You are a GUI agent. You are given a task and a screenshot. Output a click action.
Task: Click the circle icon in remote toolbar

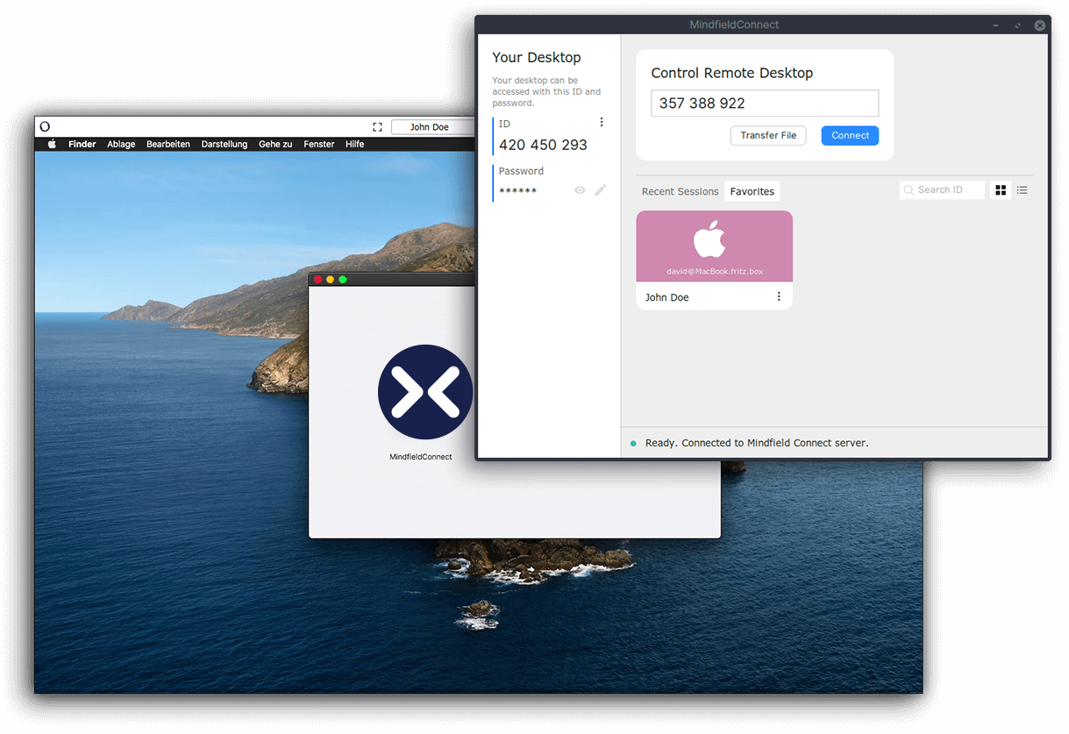[x=46, y=127]
